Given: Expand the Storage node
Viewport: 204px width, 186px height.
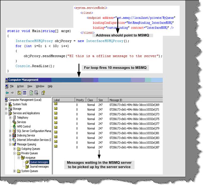Looking at the screenshot, I should point(6,109).
